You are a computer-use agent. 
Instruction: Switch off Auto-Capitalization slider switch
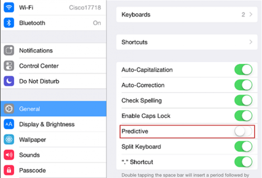[243, 69]
